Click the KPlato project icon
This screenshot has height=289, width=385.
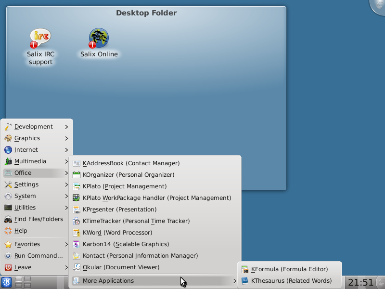[x=77, y=186]
